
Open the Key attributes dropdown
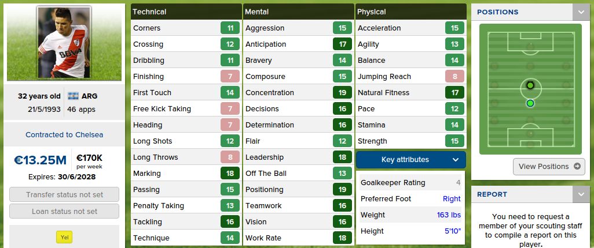click(x=410, y=160)
